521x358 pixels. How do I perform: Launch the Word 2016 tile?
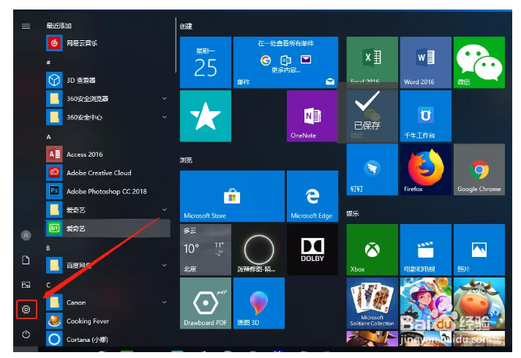point(426,62)
